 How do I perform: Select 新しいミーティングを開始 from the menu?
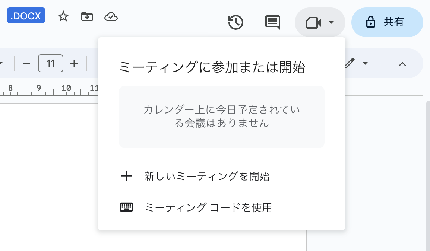(207, 176)
